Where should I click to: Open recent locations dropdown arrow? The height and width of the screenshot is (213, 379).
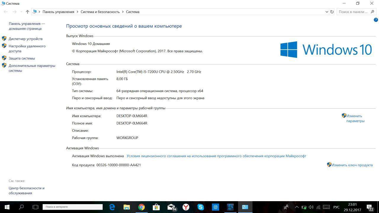(x=21, y=12)
